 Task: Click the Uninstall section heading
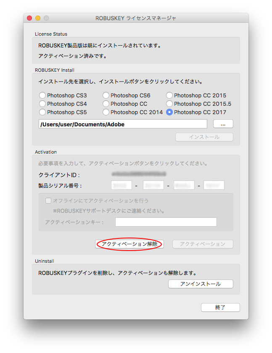45,261
